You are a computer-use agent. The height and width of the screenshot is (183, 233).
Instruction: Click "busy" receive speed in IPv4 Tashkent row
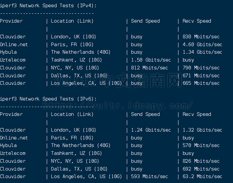tap(188, 60)
